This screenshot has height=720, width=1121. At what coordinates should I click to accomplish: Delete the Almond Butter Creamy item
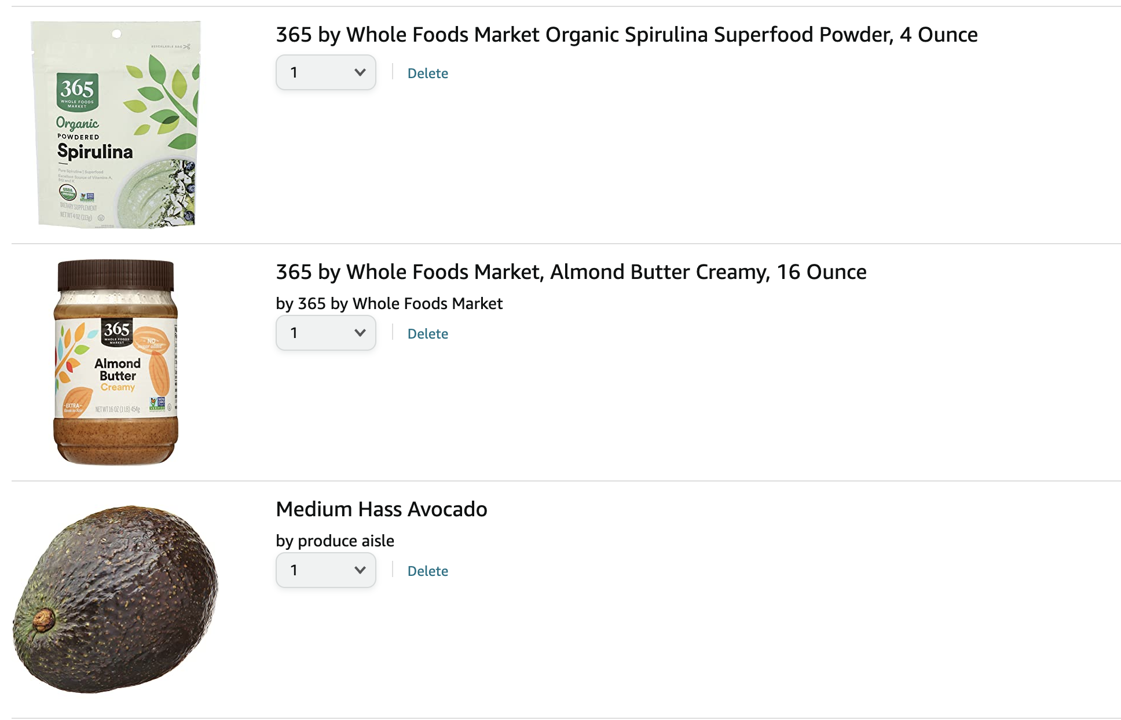coord(428,334)
